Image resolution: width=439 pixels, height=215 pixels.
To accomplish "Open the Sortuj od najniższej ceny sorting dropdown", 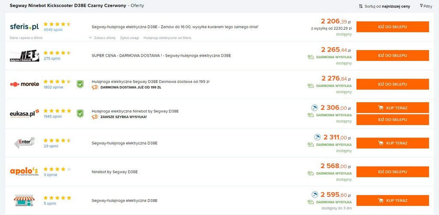I will (x=385, y=6).
